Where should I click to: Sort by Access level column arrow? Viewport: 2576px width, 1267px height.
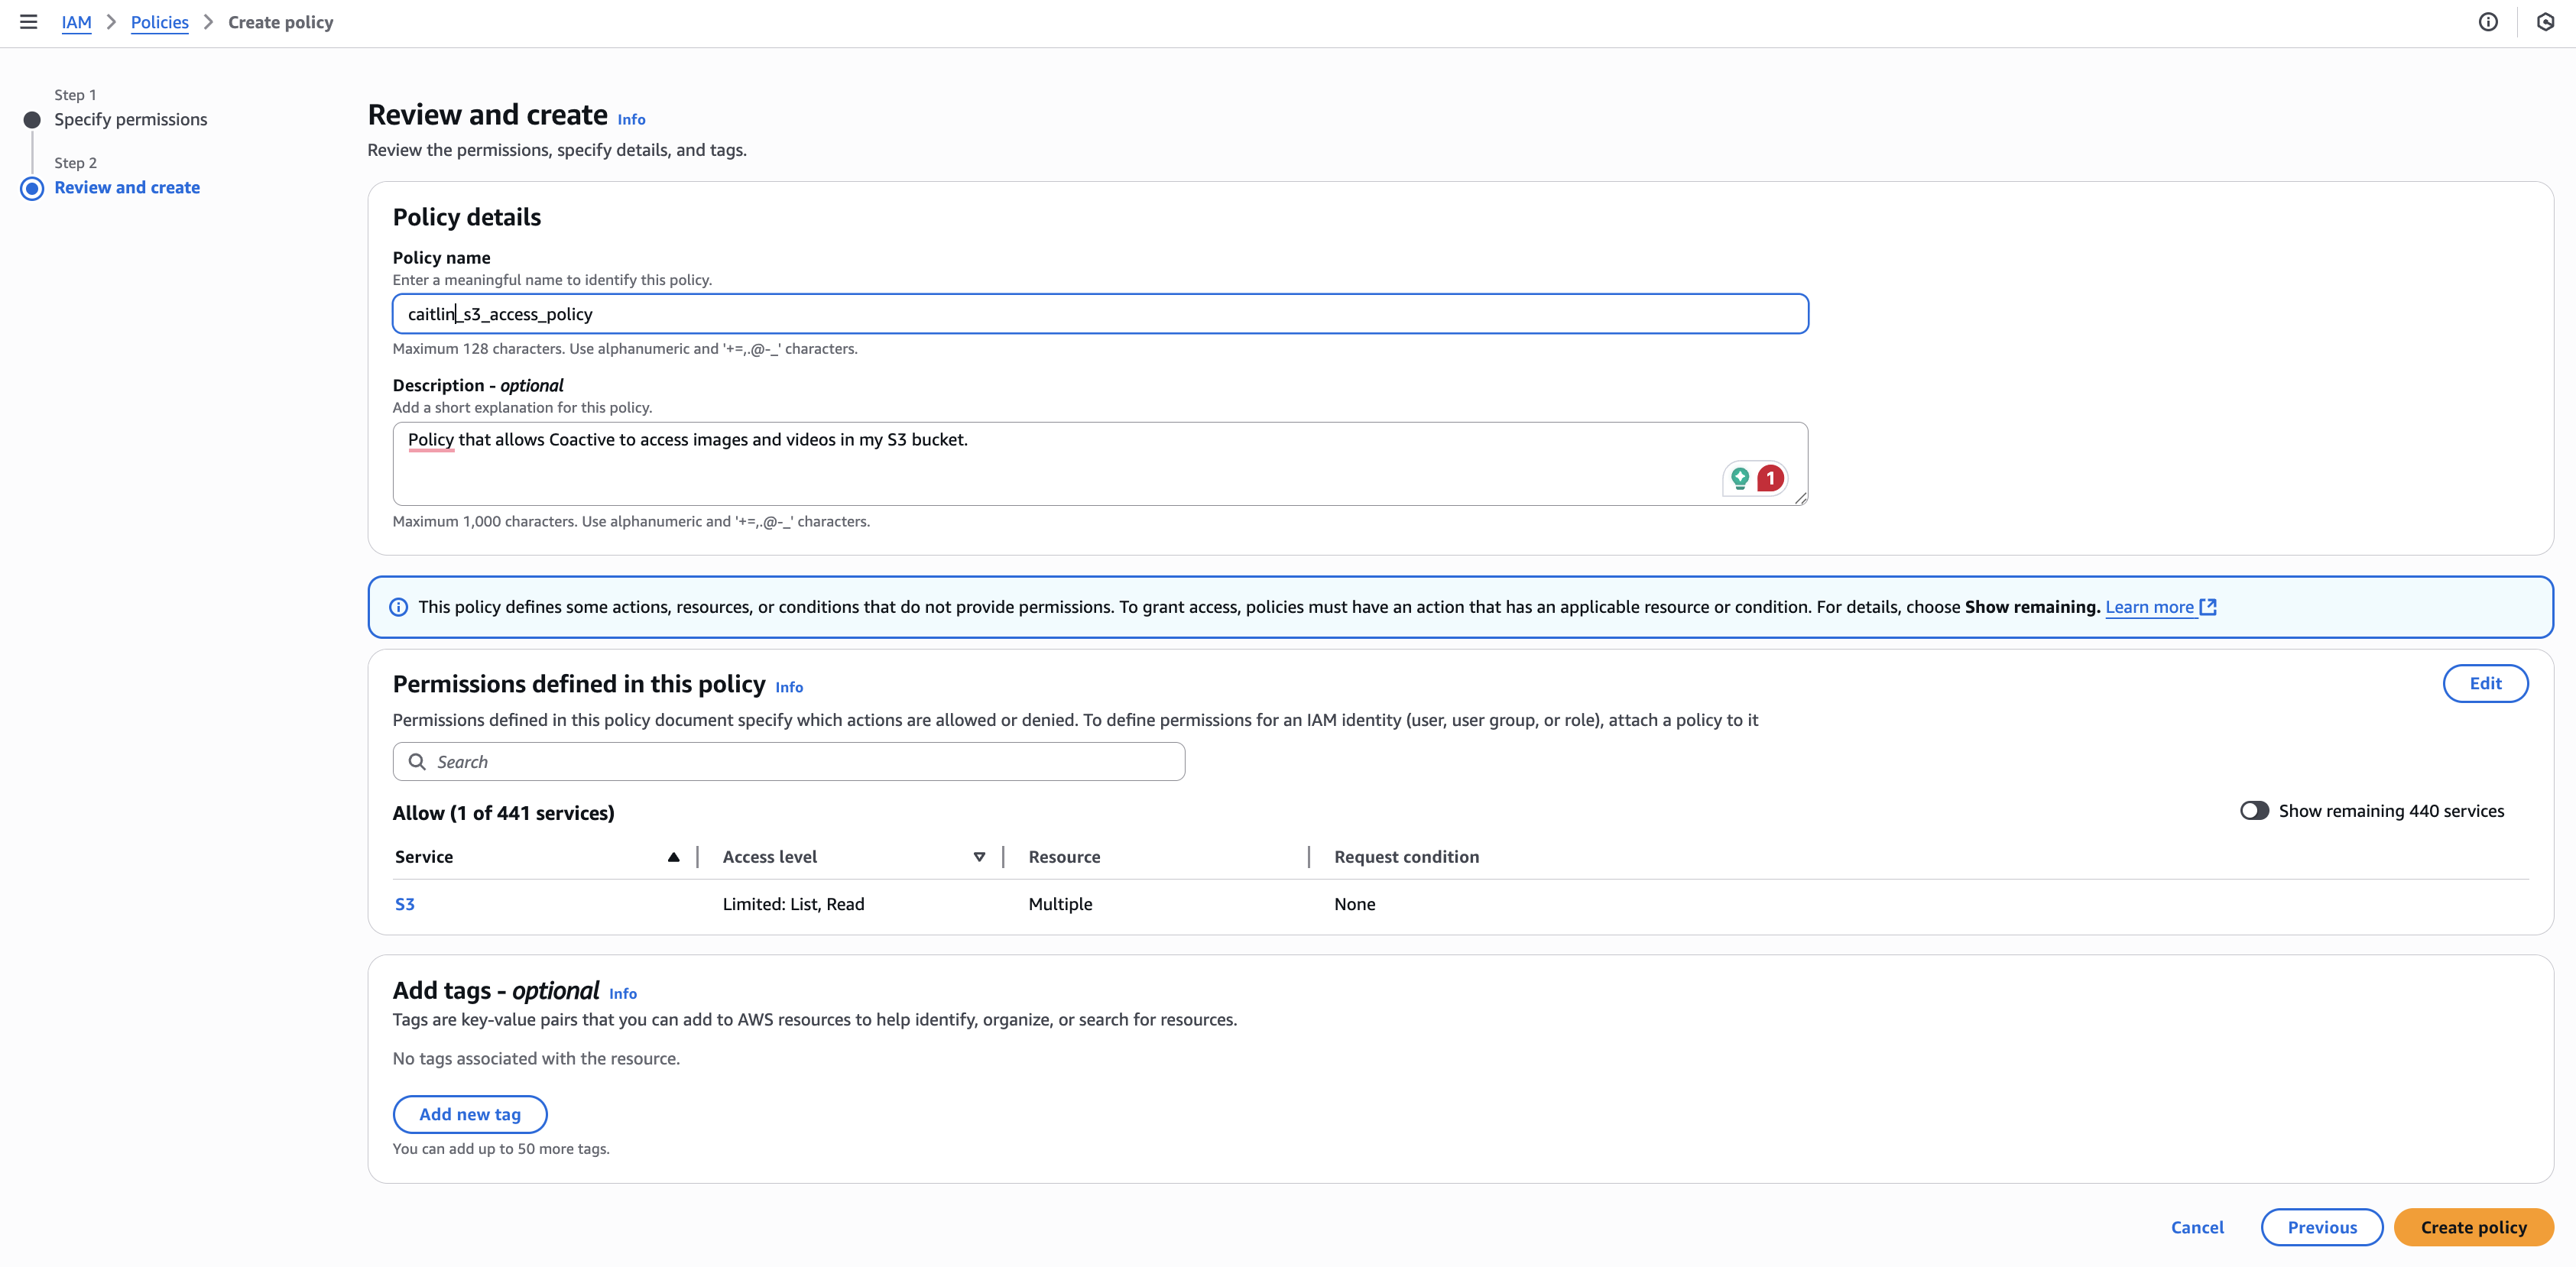pyautogui.click(x=979, y=857)
